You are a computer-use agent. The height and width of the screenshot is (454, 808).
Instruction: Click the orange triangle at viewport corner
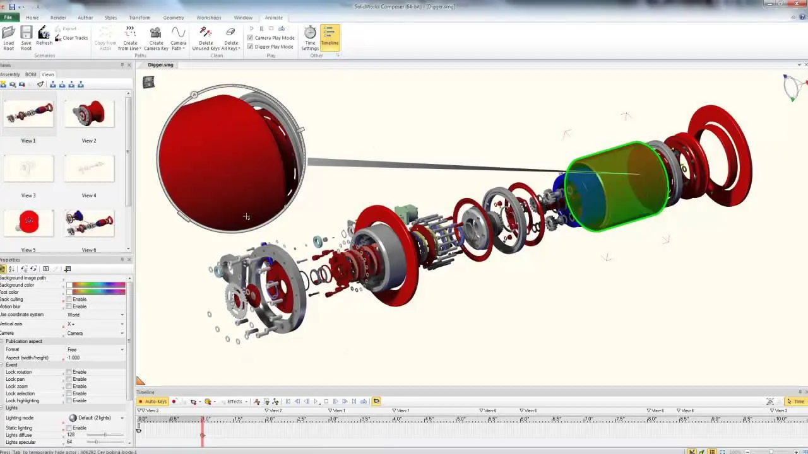pos(140,380)
